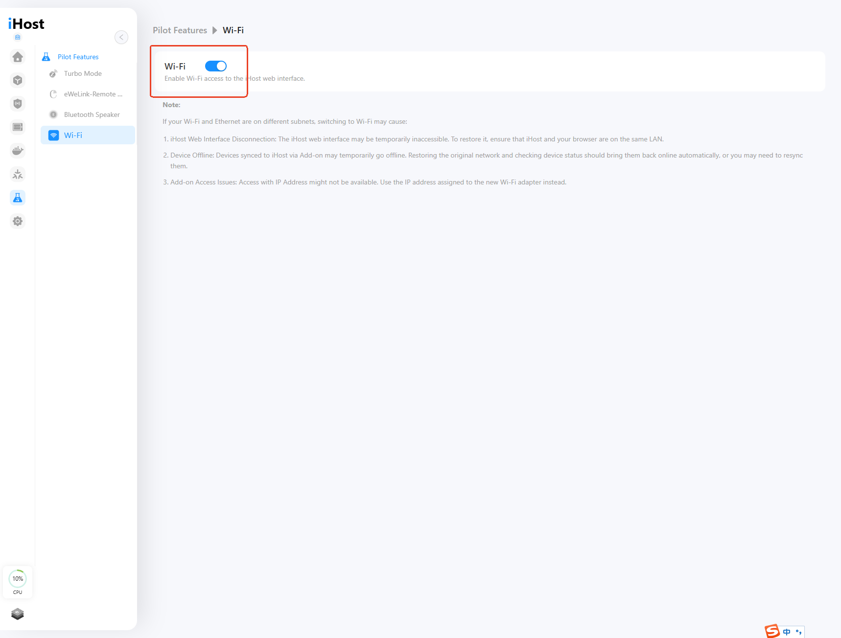Switch the input language via the 中 indicator
The width and height of the screenshot is (841, 638).
787,632
